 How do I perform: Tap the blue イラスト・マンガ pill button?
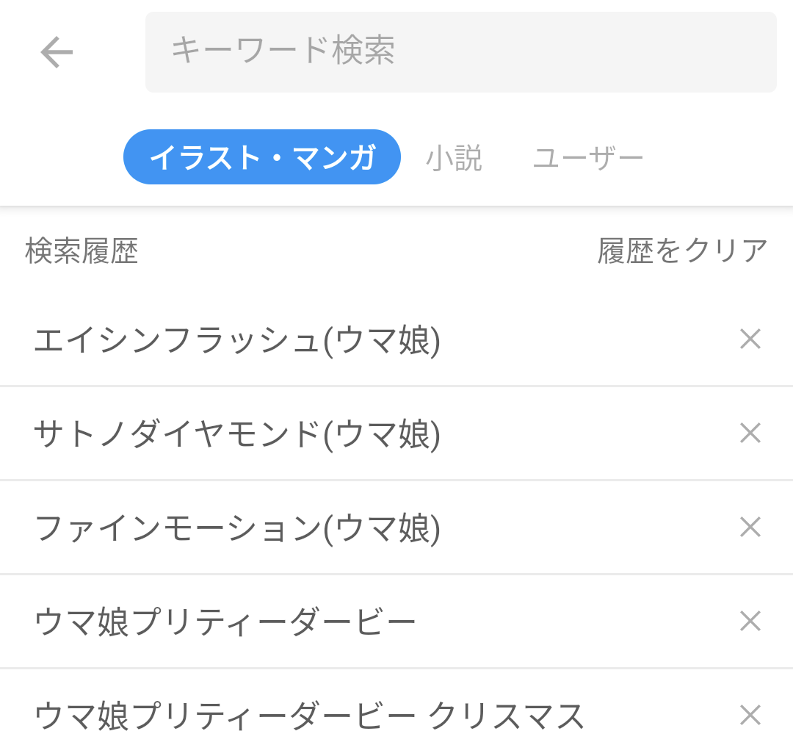[x=262, y=156]
